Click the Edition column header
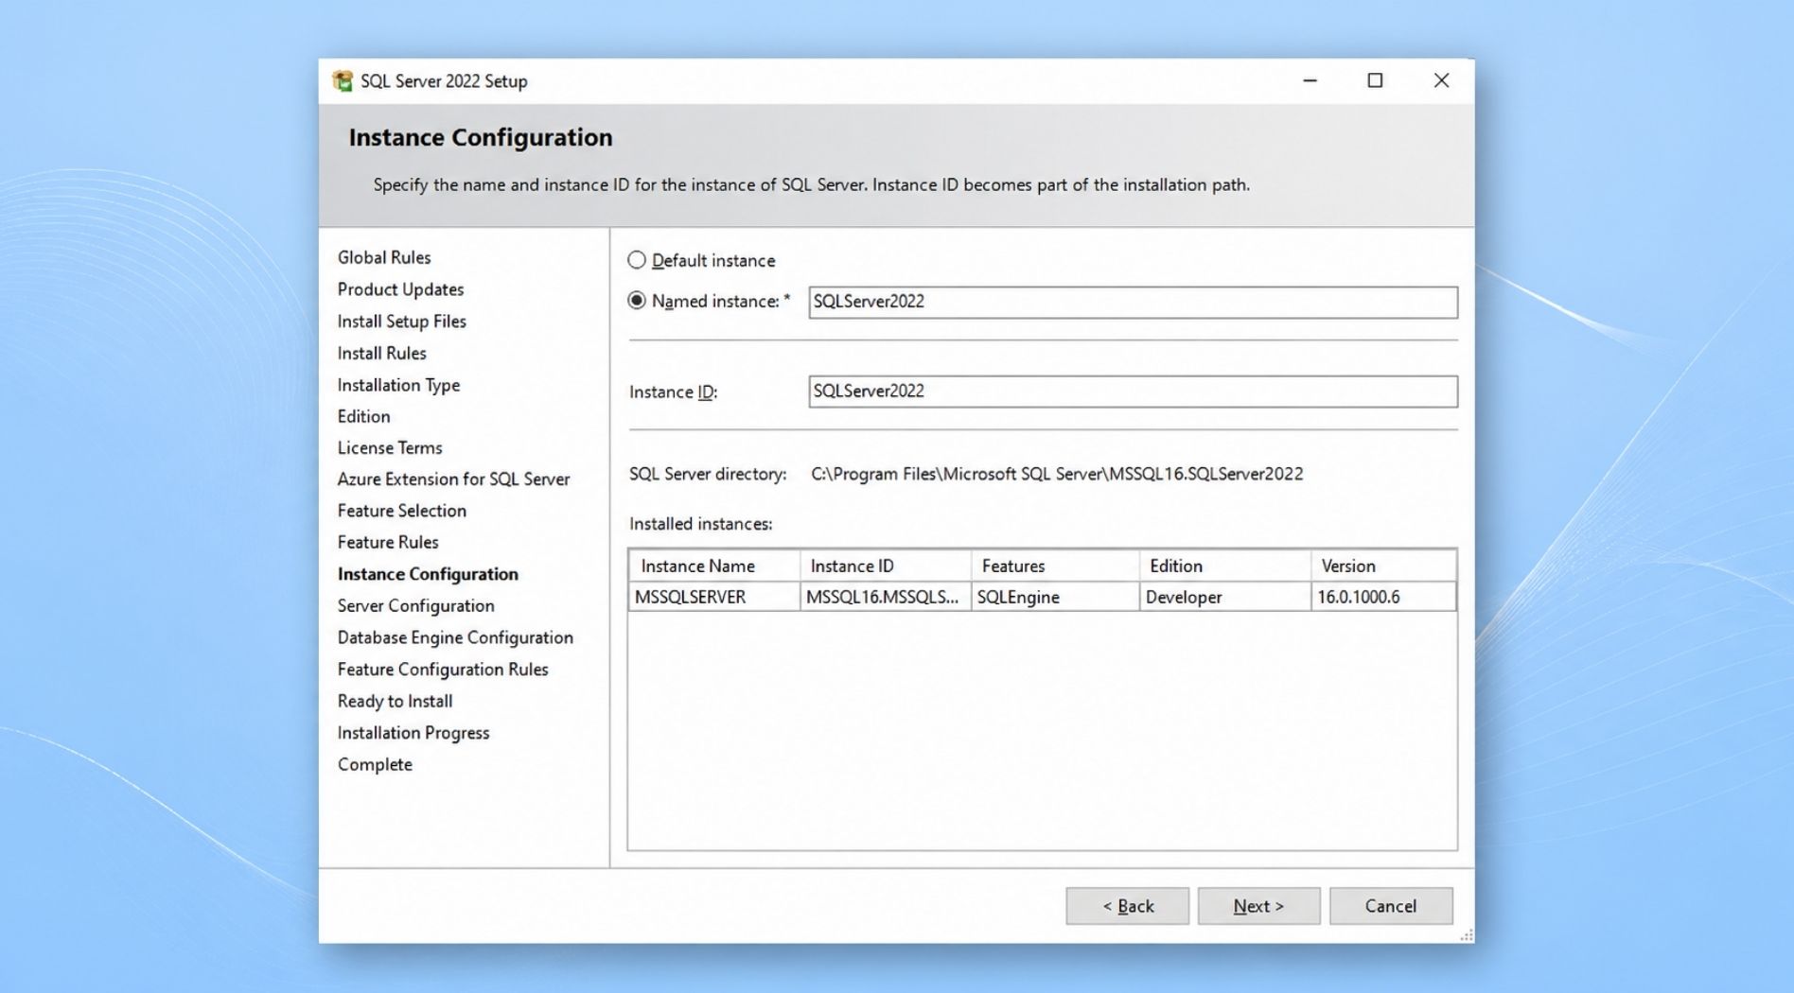The height and width of the screenshot is (993, 1794). tap(1225, 566)
